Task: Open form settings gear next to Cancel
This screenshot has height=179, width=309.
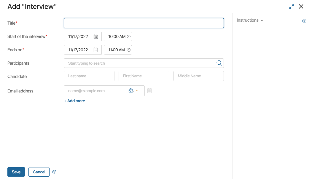Action: pos(54,172)
